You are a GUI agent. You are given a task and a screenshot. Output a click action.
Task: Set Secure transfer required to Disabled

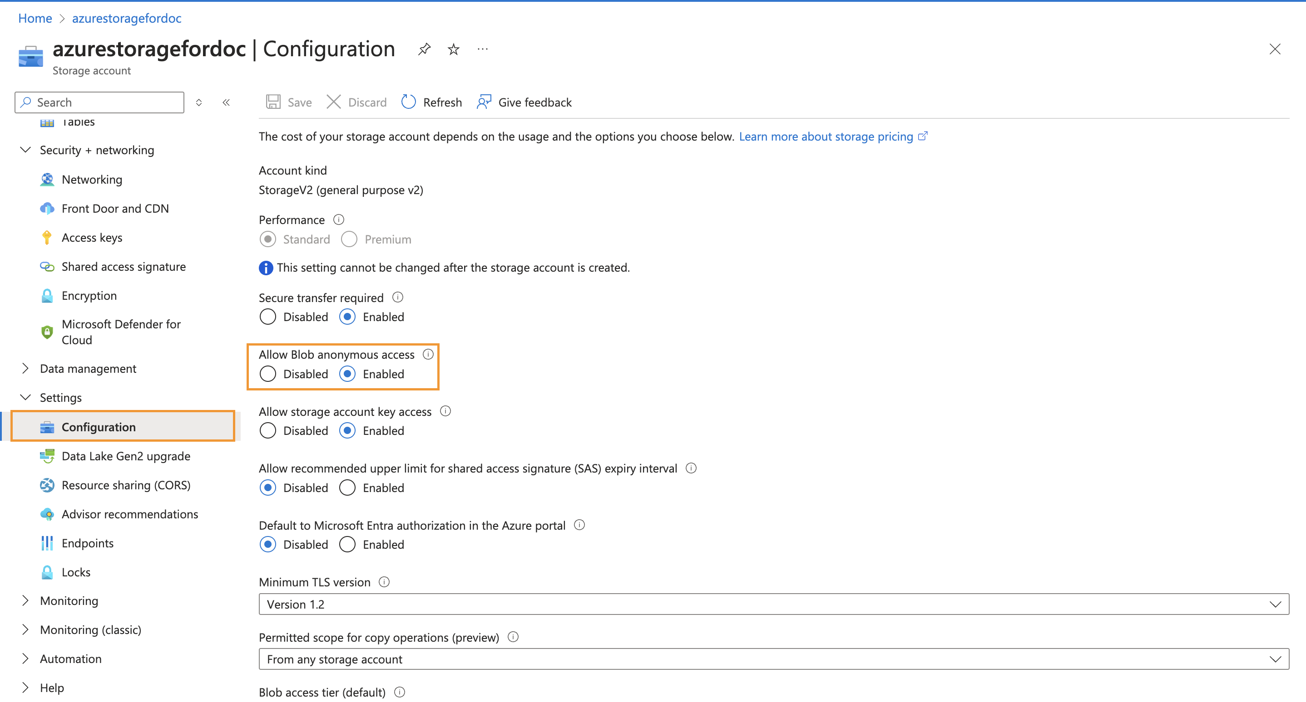coord(267,317)
